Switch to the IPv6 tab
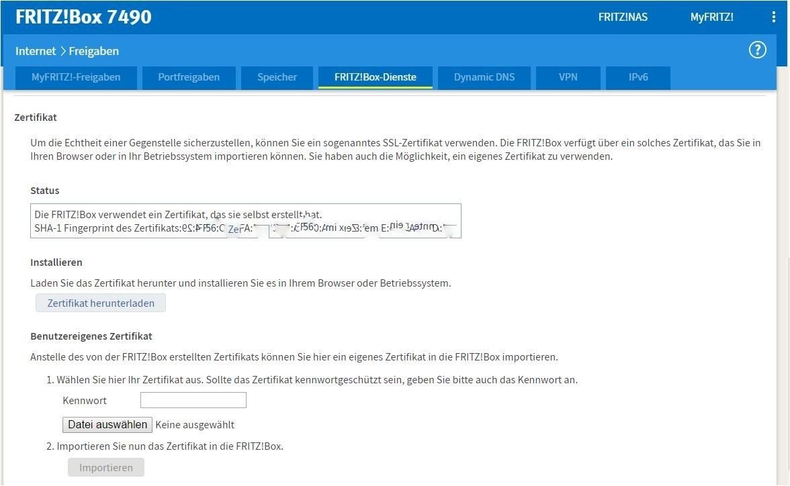The image size is (790, 486). (638, 78)
